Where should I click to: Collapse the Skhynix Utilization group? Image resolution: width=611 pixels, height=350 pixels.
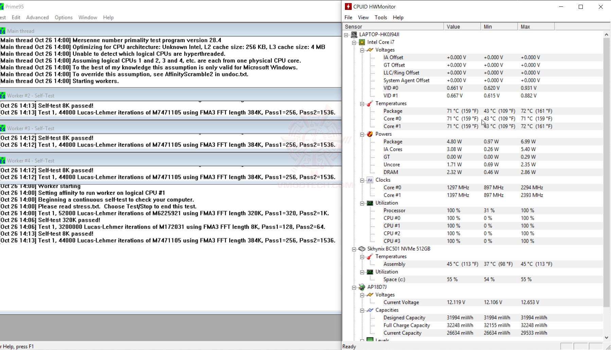pyautogui.click(x=362, y=272)
